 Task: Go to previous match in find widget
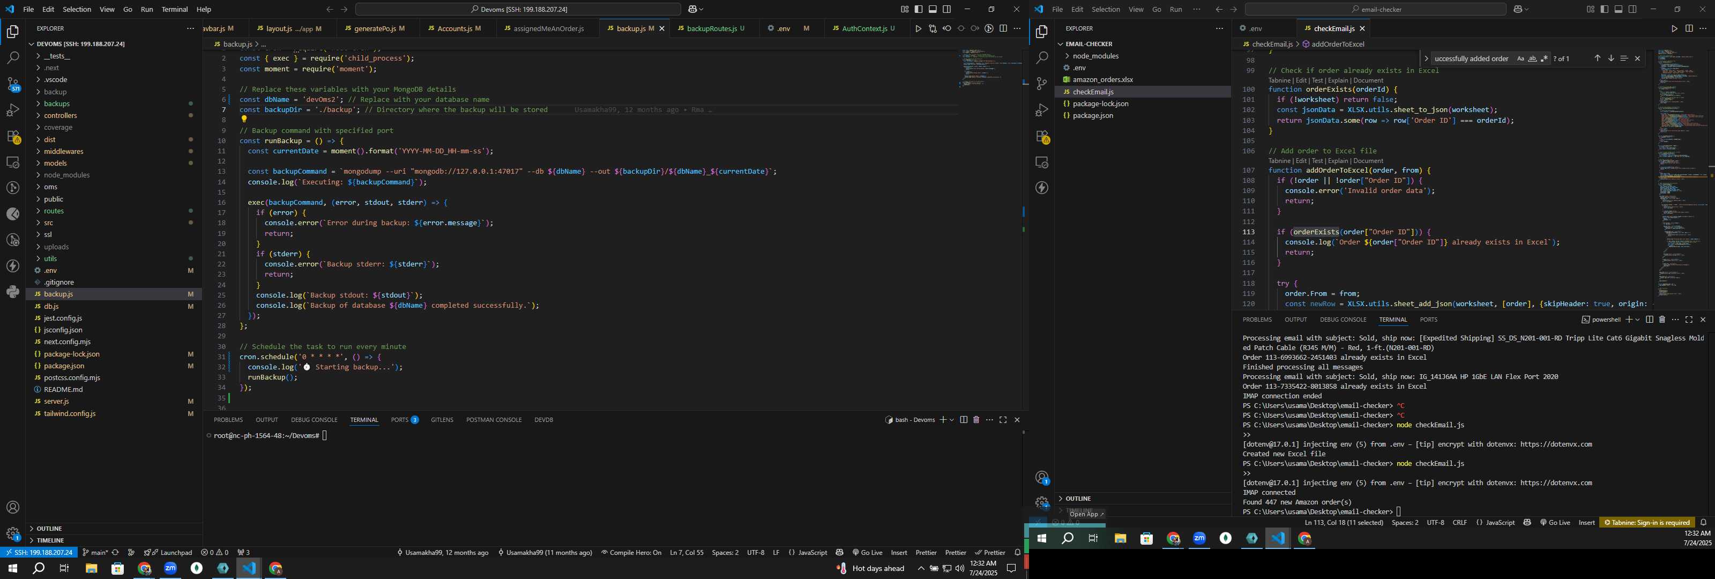click(1597, 58)
